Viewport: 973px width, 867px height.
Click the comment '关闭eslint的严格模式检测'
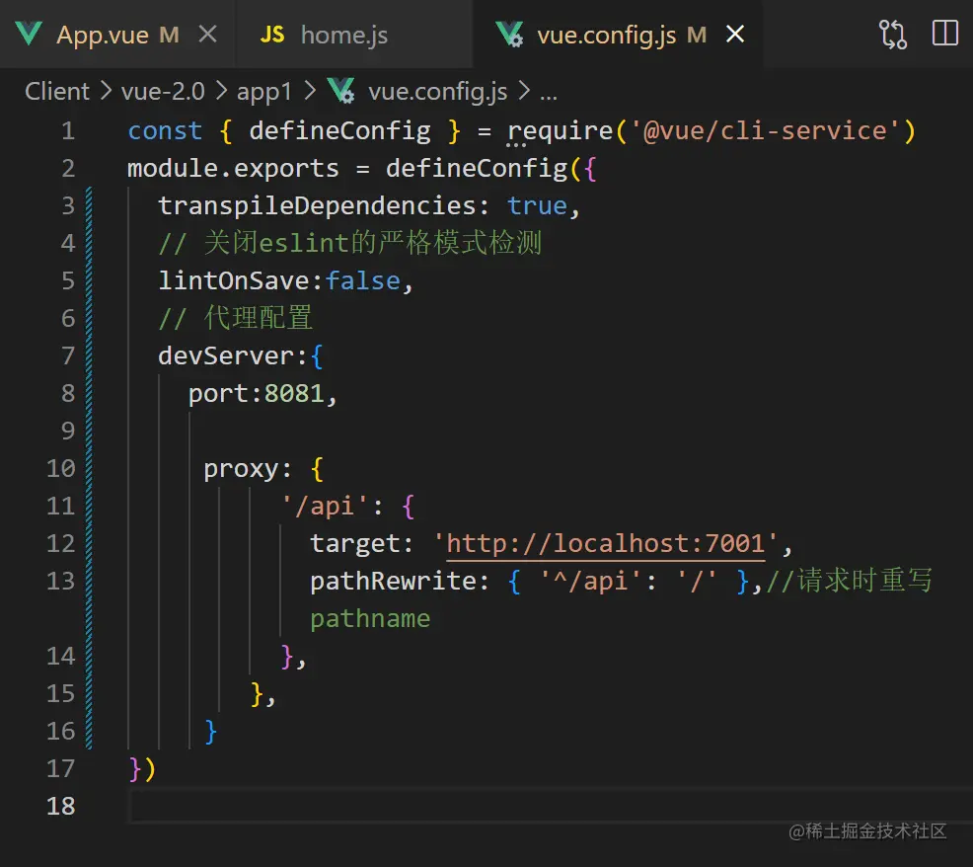click(373, 243)
